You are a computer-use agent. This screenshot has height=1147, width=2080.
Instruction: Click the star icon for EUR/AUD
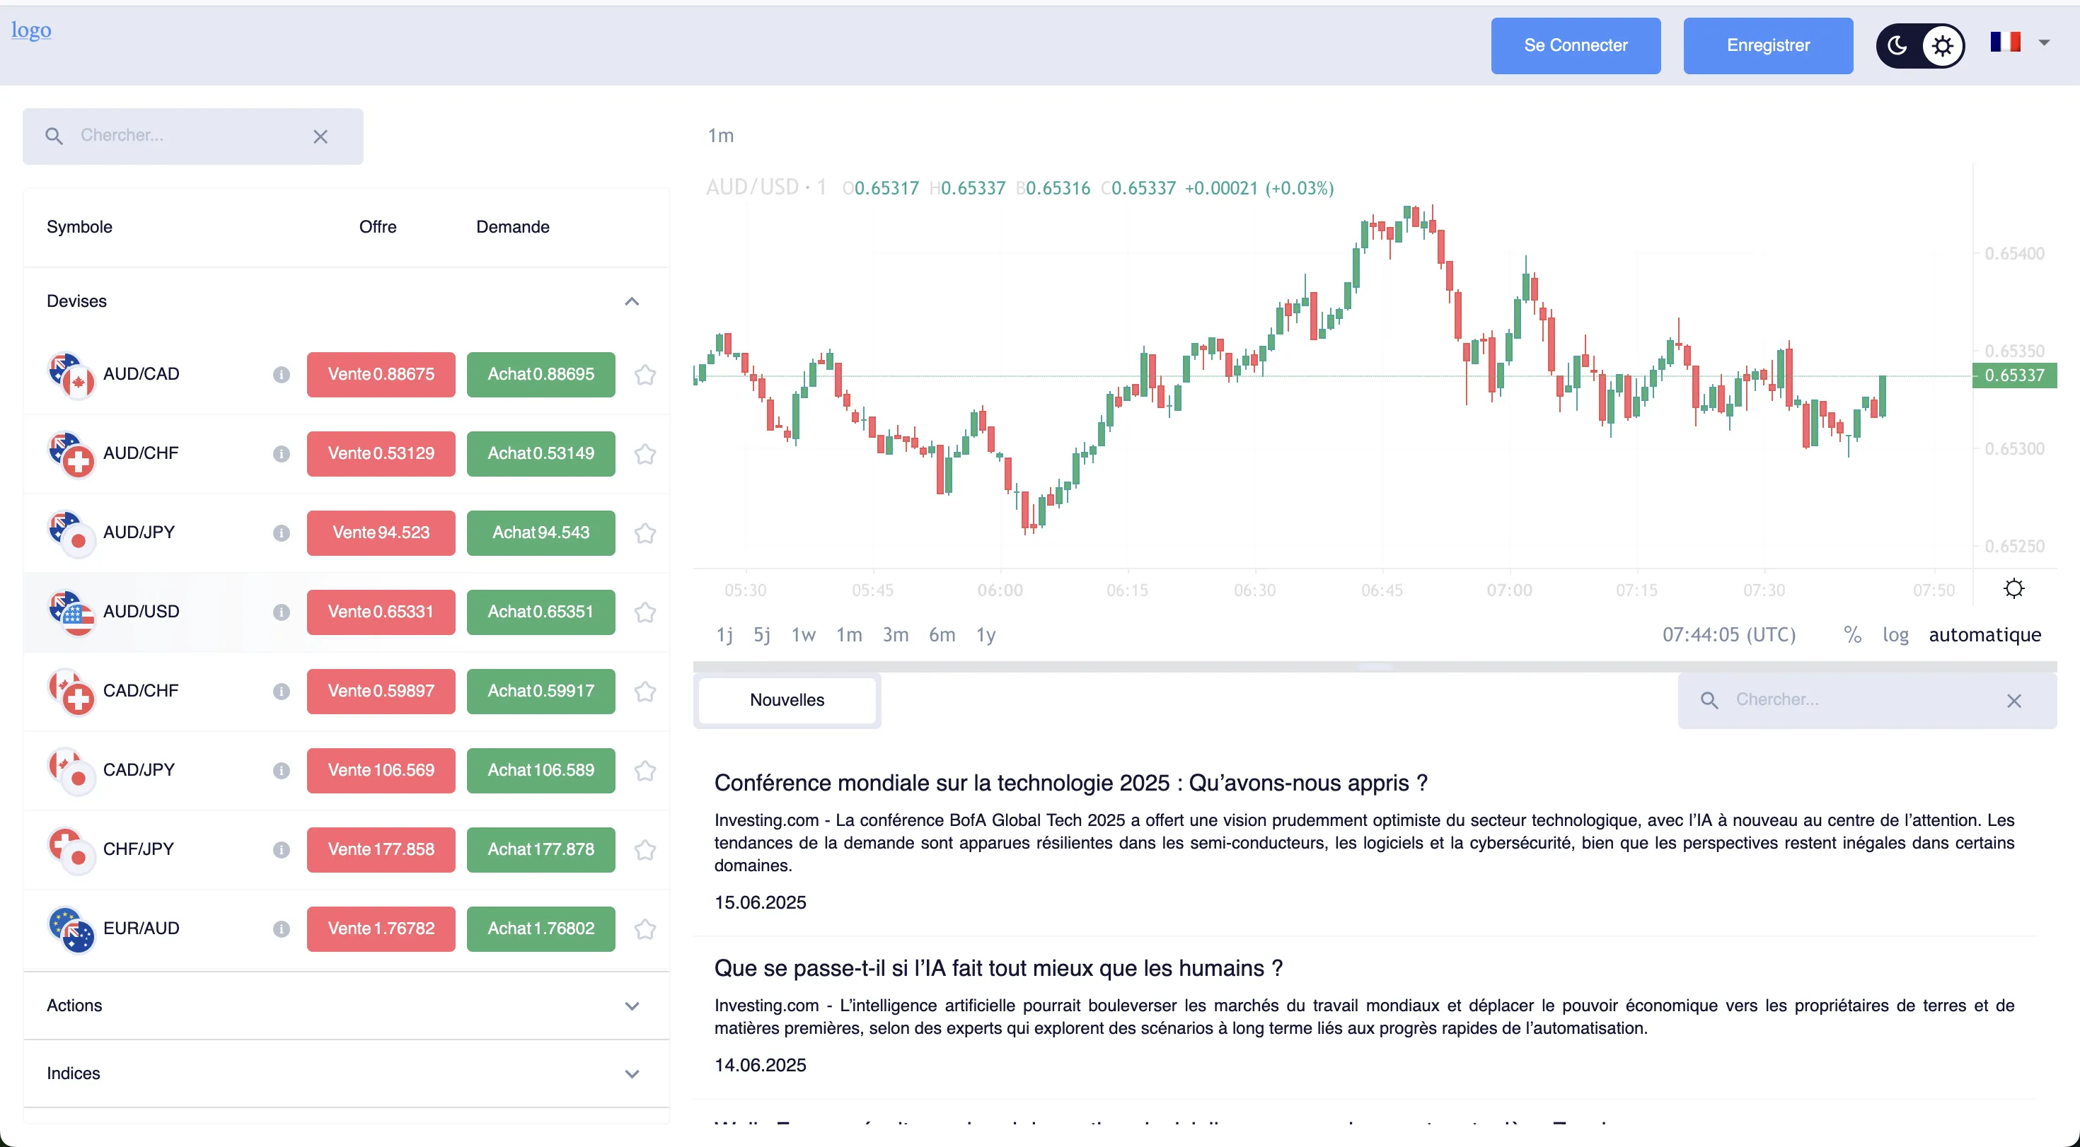tap(645, 929)
